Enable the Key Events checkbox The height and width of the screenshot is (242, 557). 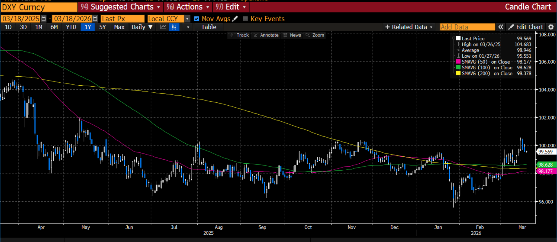click(245, 19)
